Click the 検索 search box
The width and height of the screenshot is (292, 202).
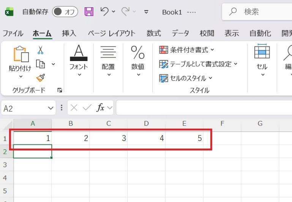tap(257, 12)
